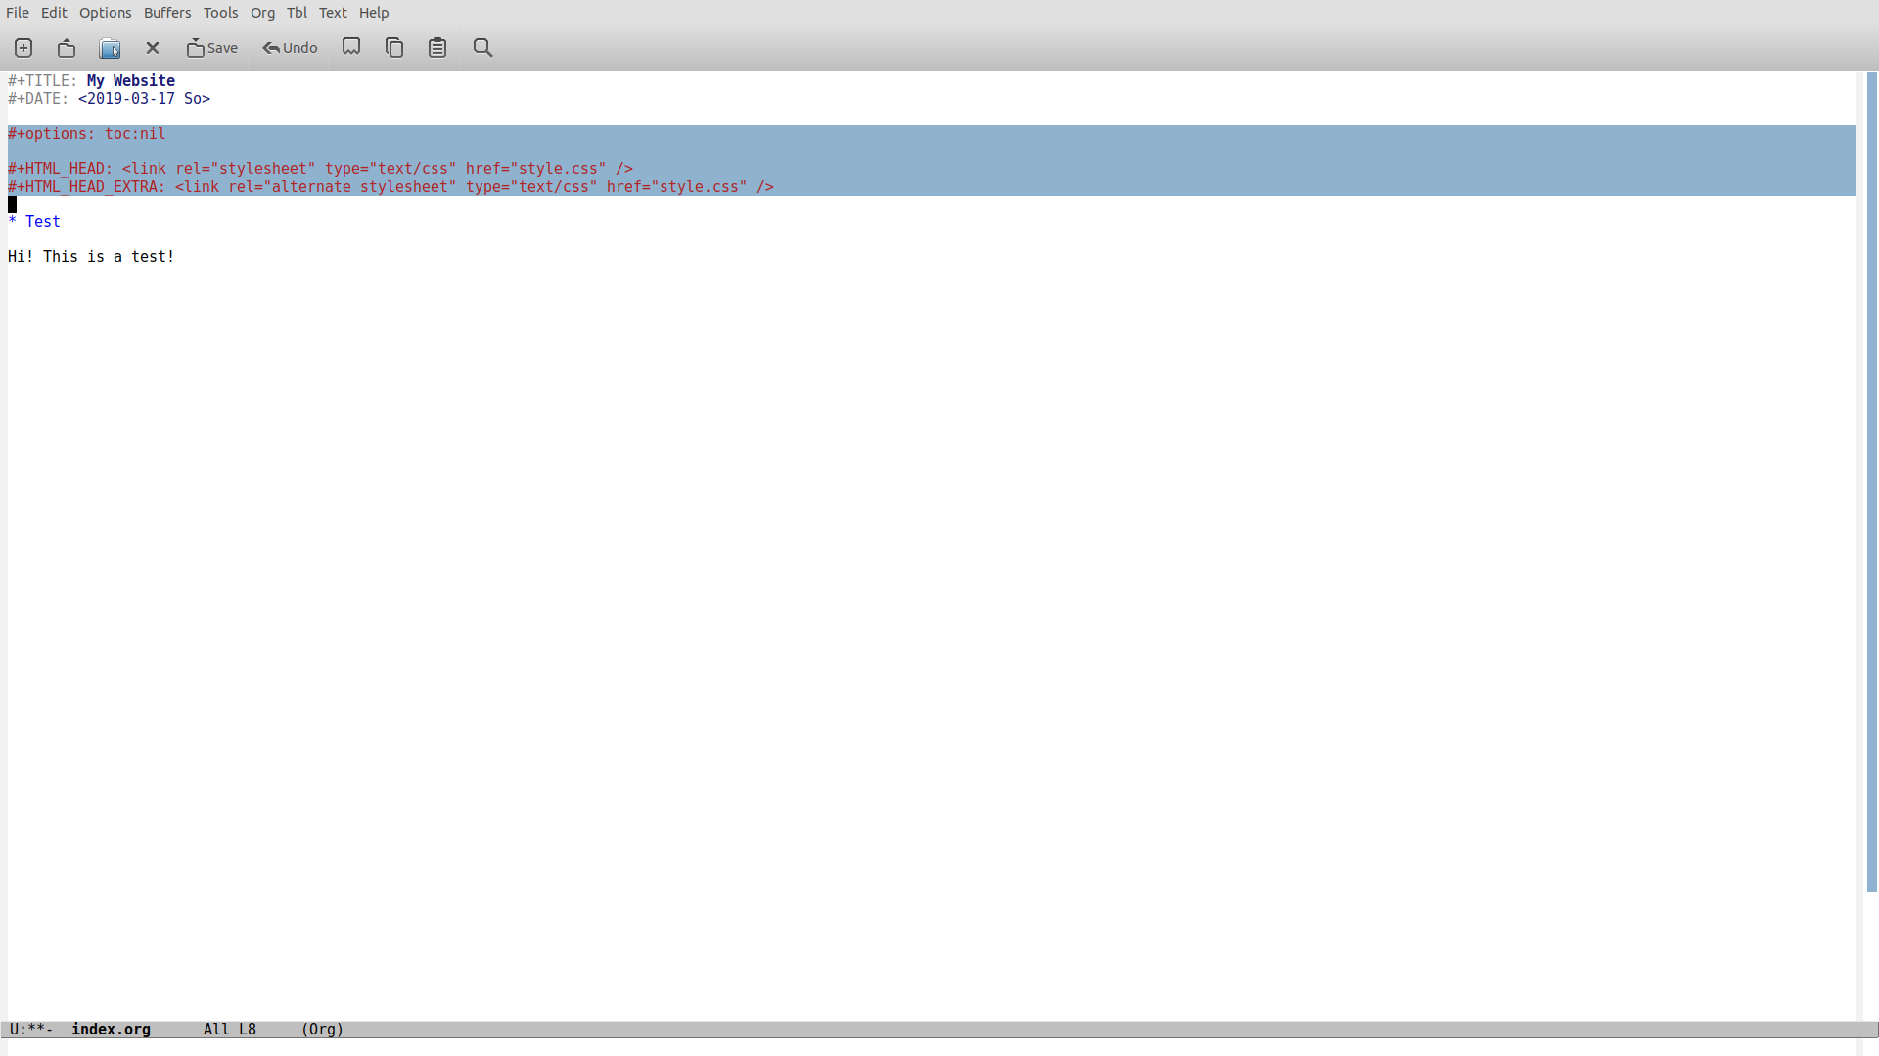Click the Paste clipboard toolbar icon
This screenshot has height=1056, width=1879.
point(437,48)
